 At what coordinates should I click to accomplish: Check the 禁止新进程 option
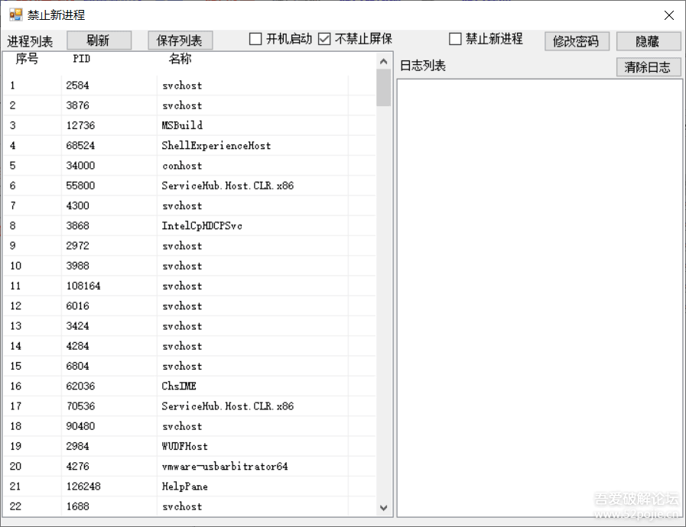click(455, 39)
